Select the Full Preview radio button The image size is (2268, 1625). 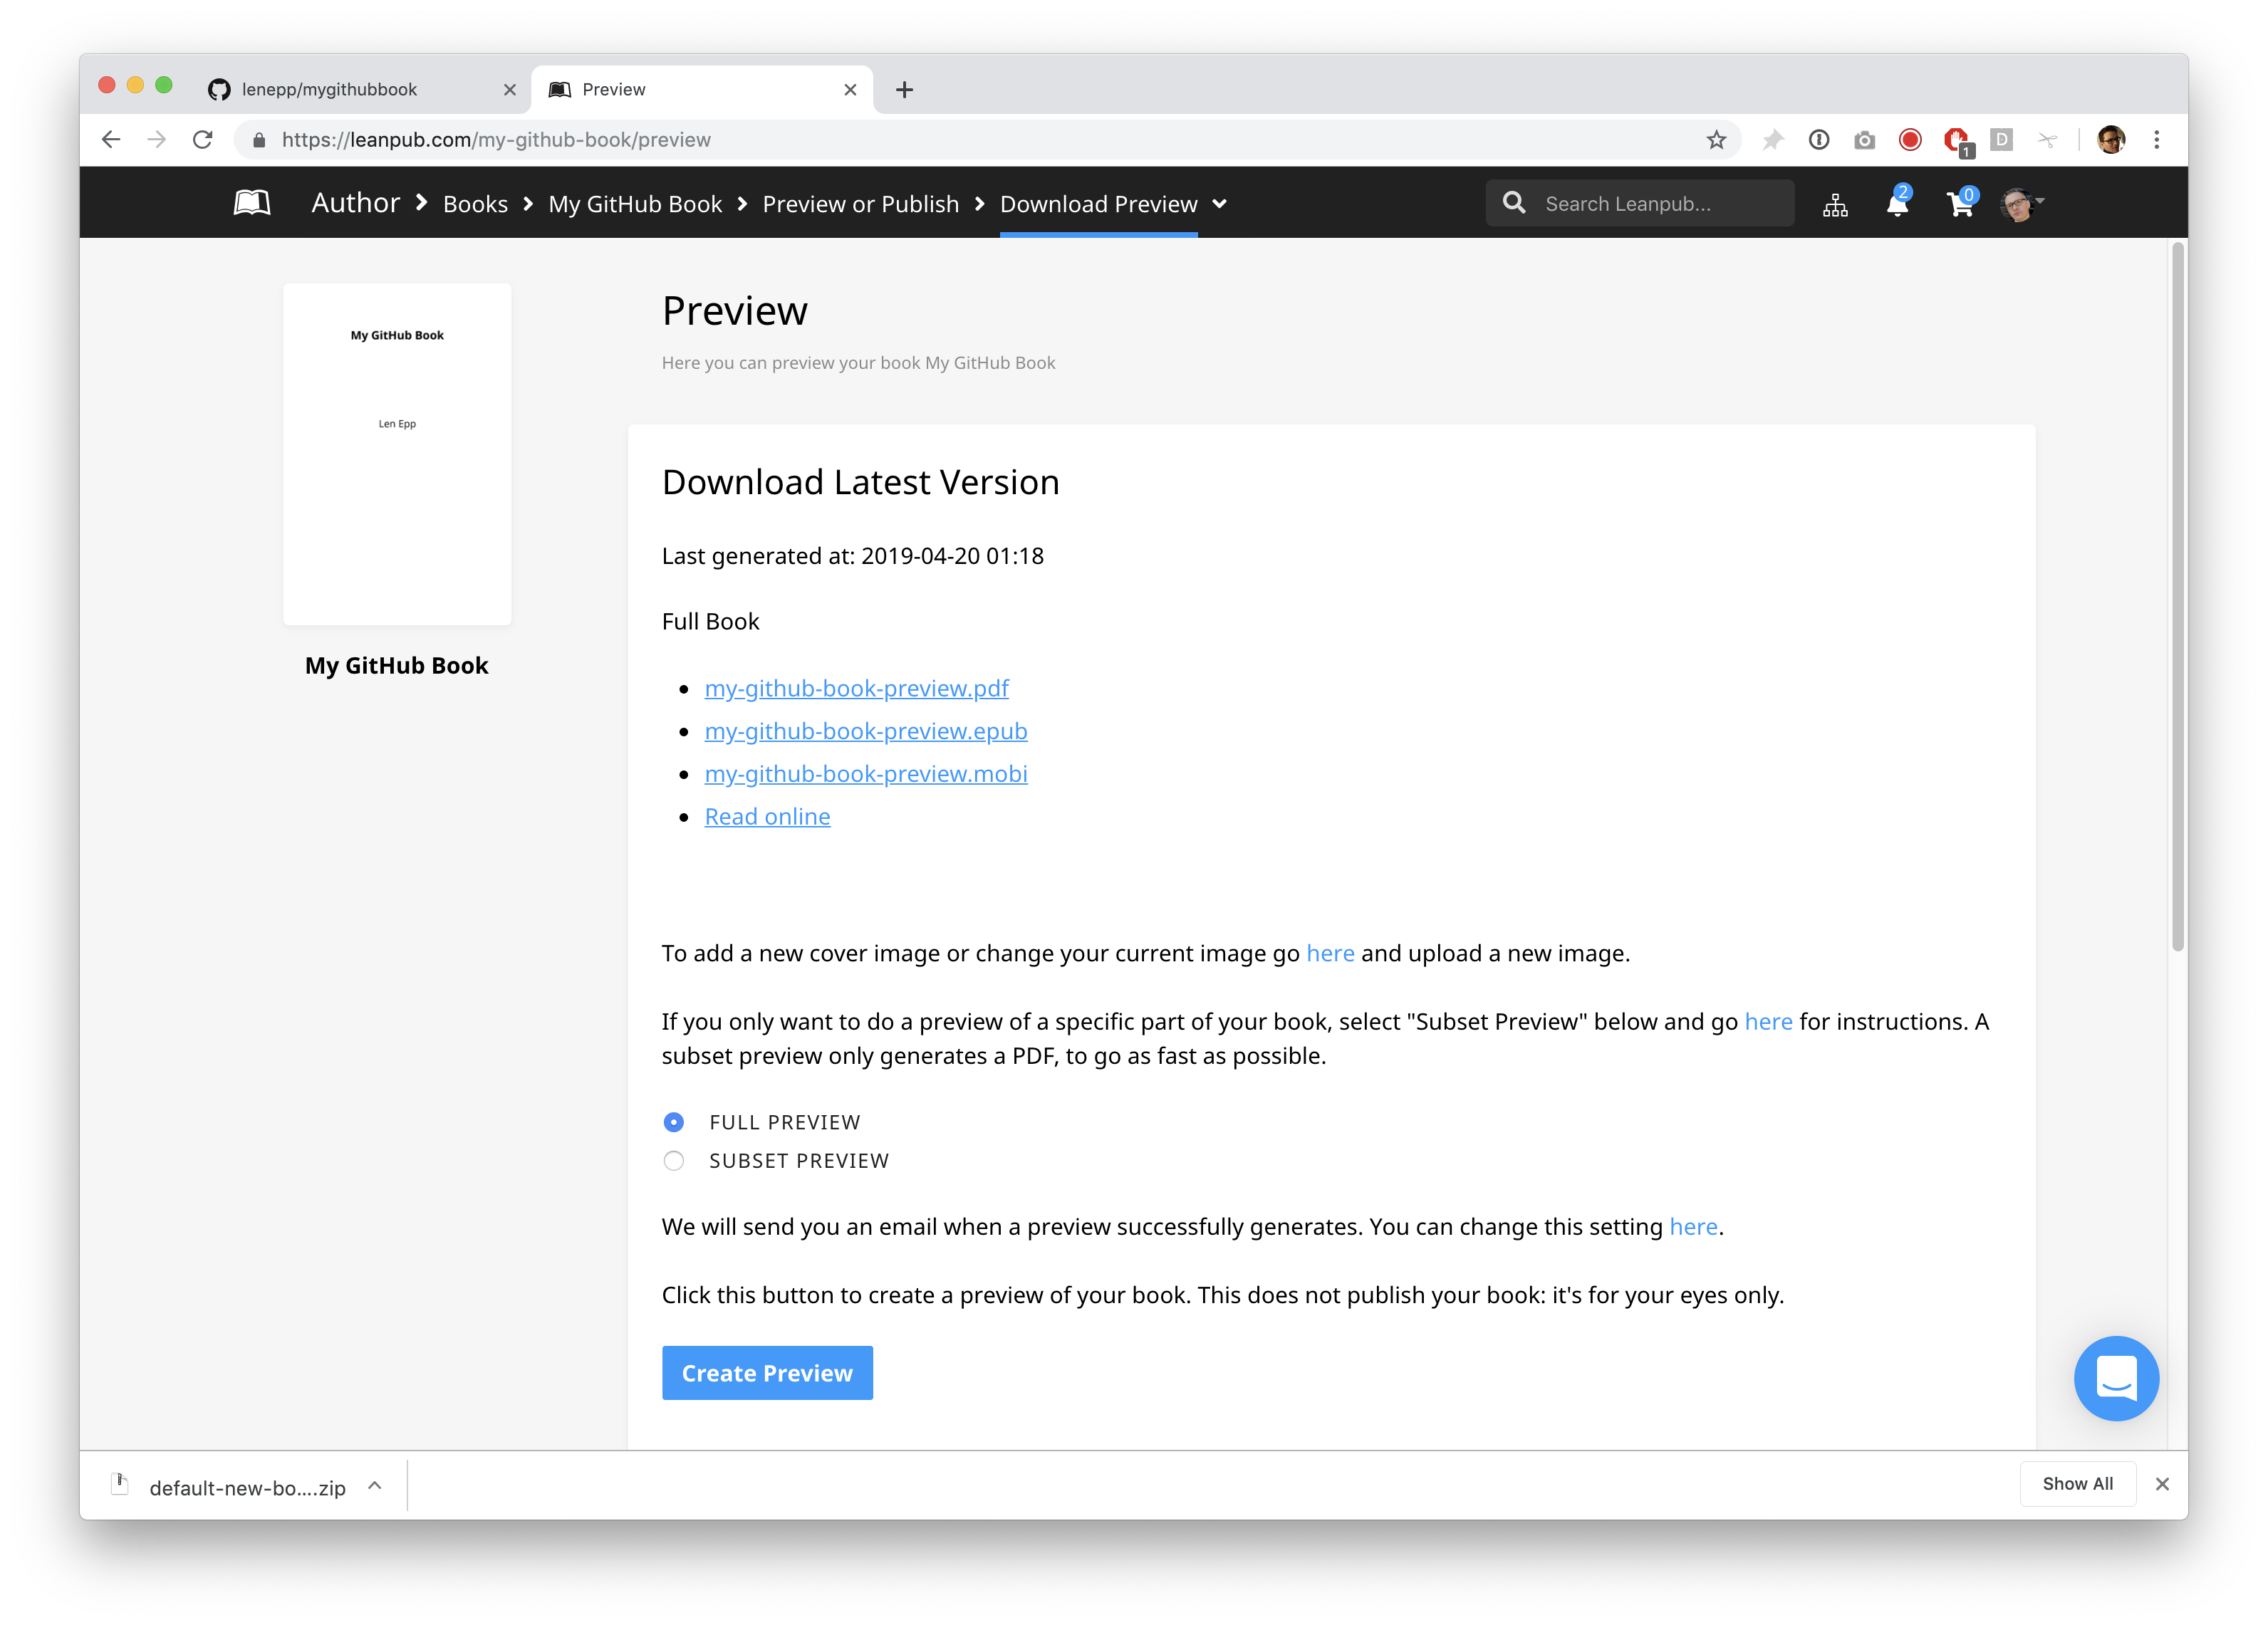pos(674,1122)
